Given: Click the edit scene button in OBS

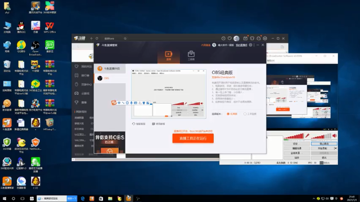Looking at the screenshot, I should point(296,148).
